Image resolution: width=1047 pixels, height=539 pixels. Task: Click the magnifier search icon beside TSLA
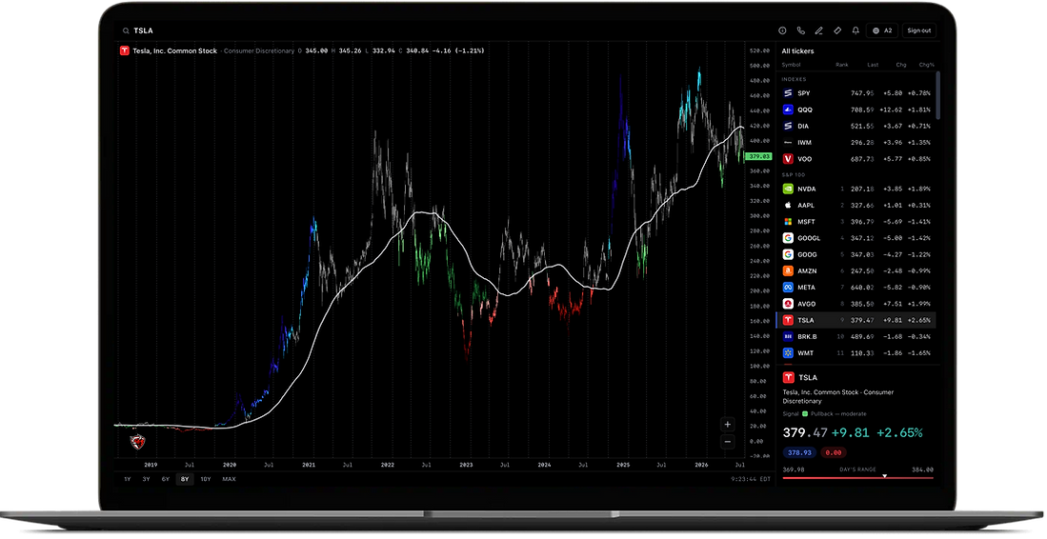pos(126,30)
